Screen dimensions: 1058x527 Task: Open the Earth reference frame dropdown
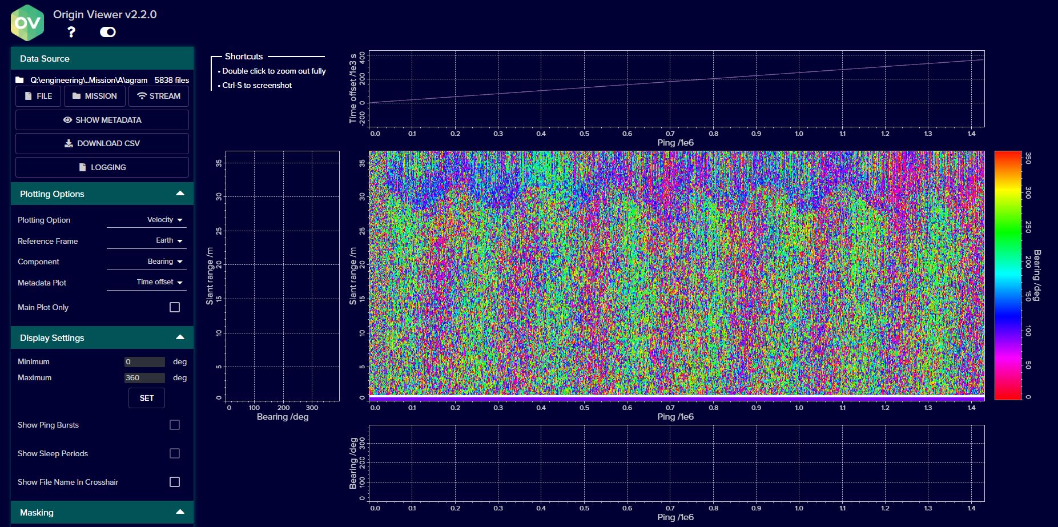tap(166, 240)
